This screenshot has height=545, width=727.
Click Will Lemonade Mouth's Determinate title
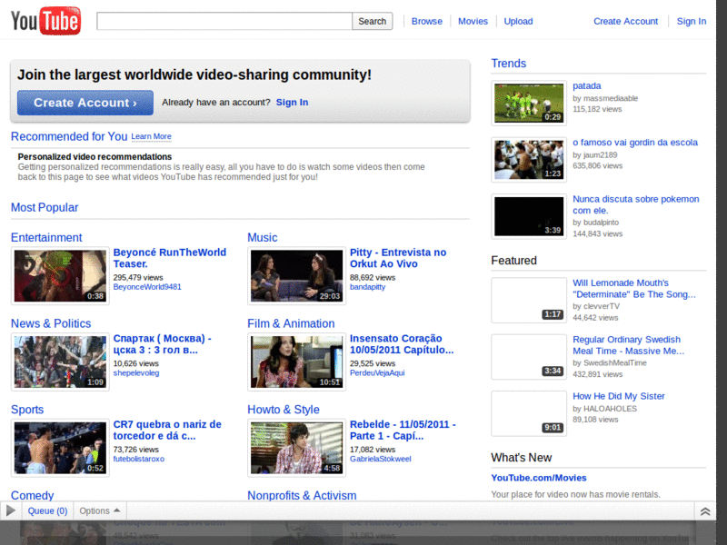pyautogui.click(x=633, y=288)
